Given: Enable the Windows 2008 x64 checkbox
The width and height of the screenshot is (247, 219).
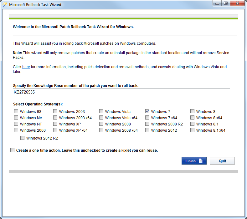Looking at the screenshot, I should pos(101,130).
